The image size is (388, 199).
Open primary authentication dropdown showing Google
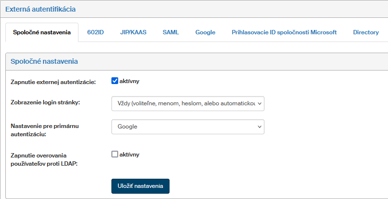(x=187, y=127)
